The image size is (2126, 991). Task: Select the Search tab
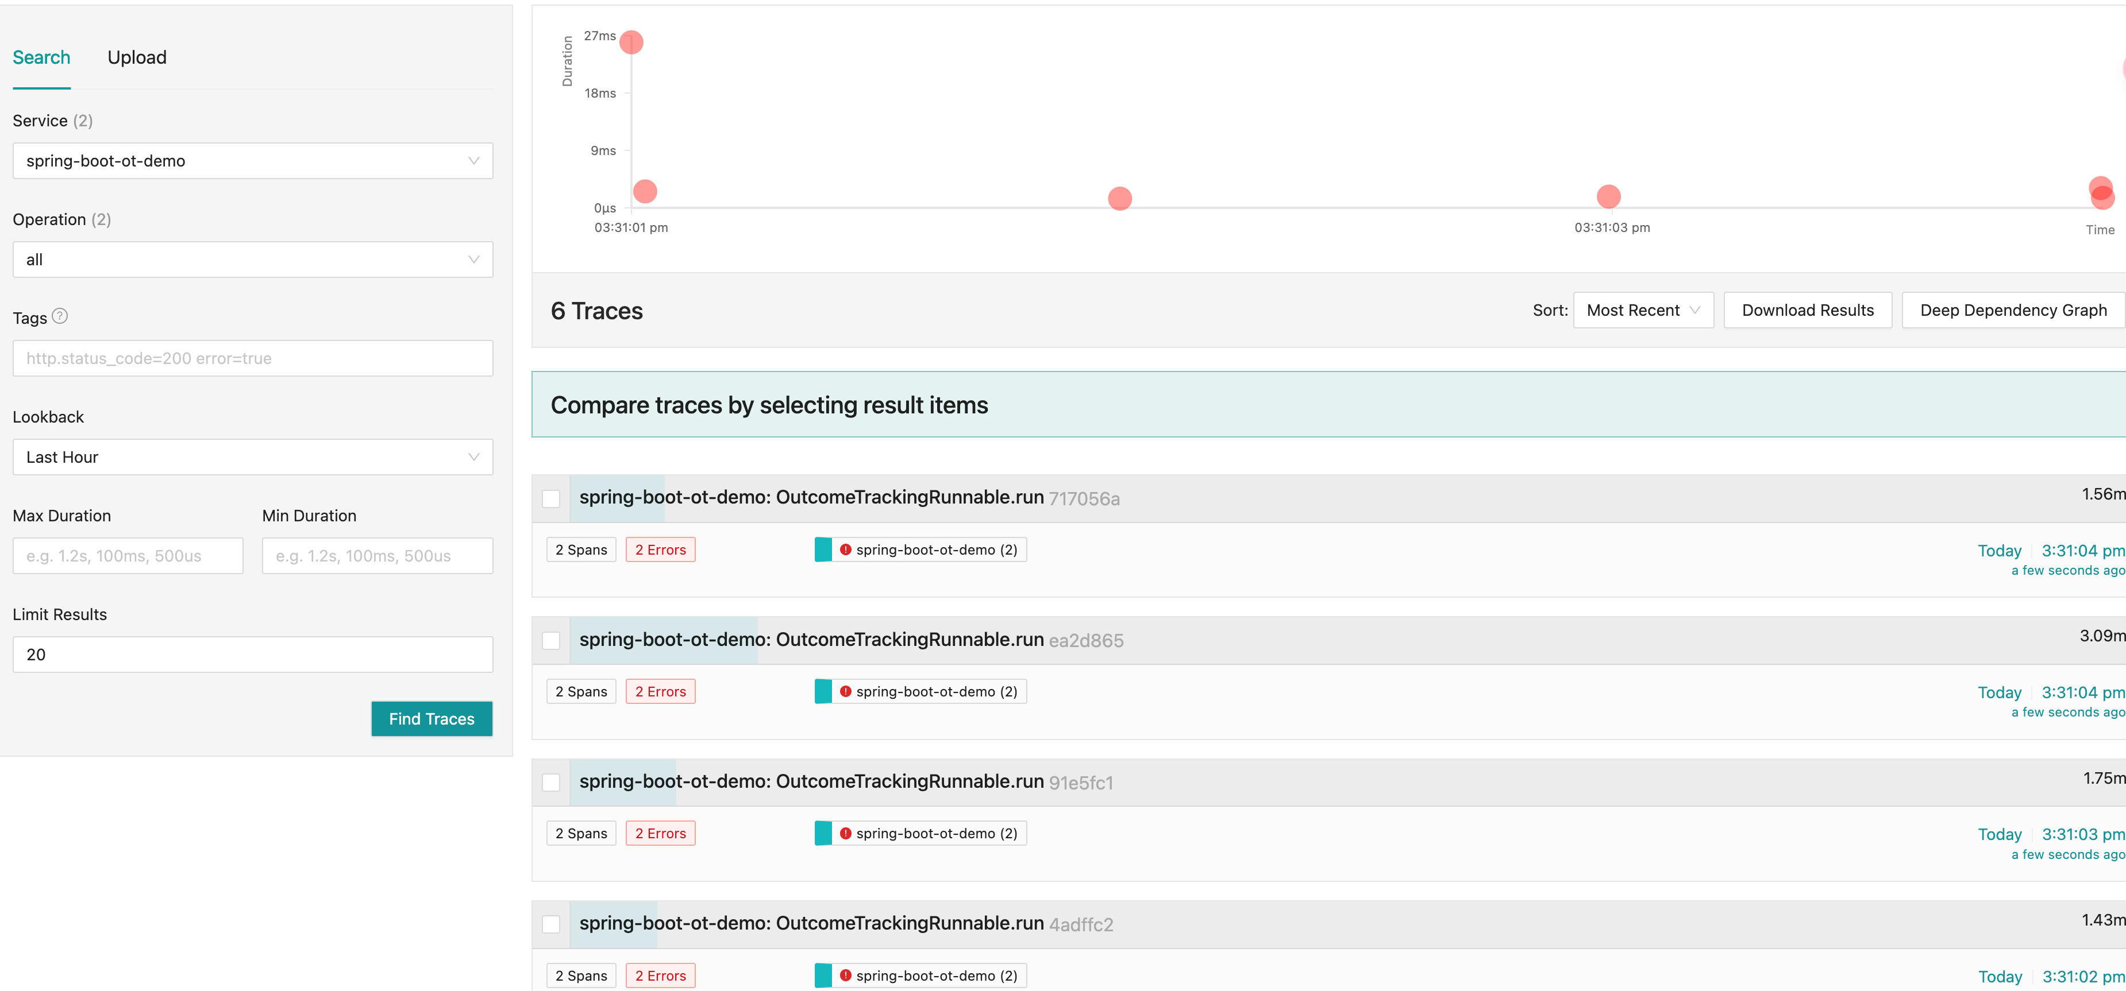[x=41, y=58]
